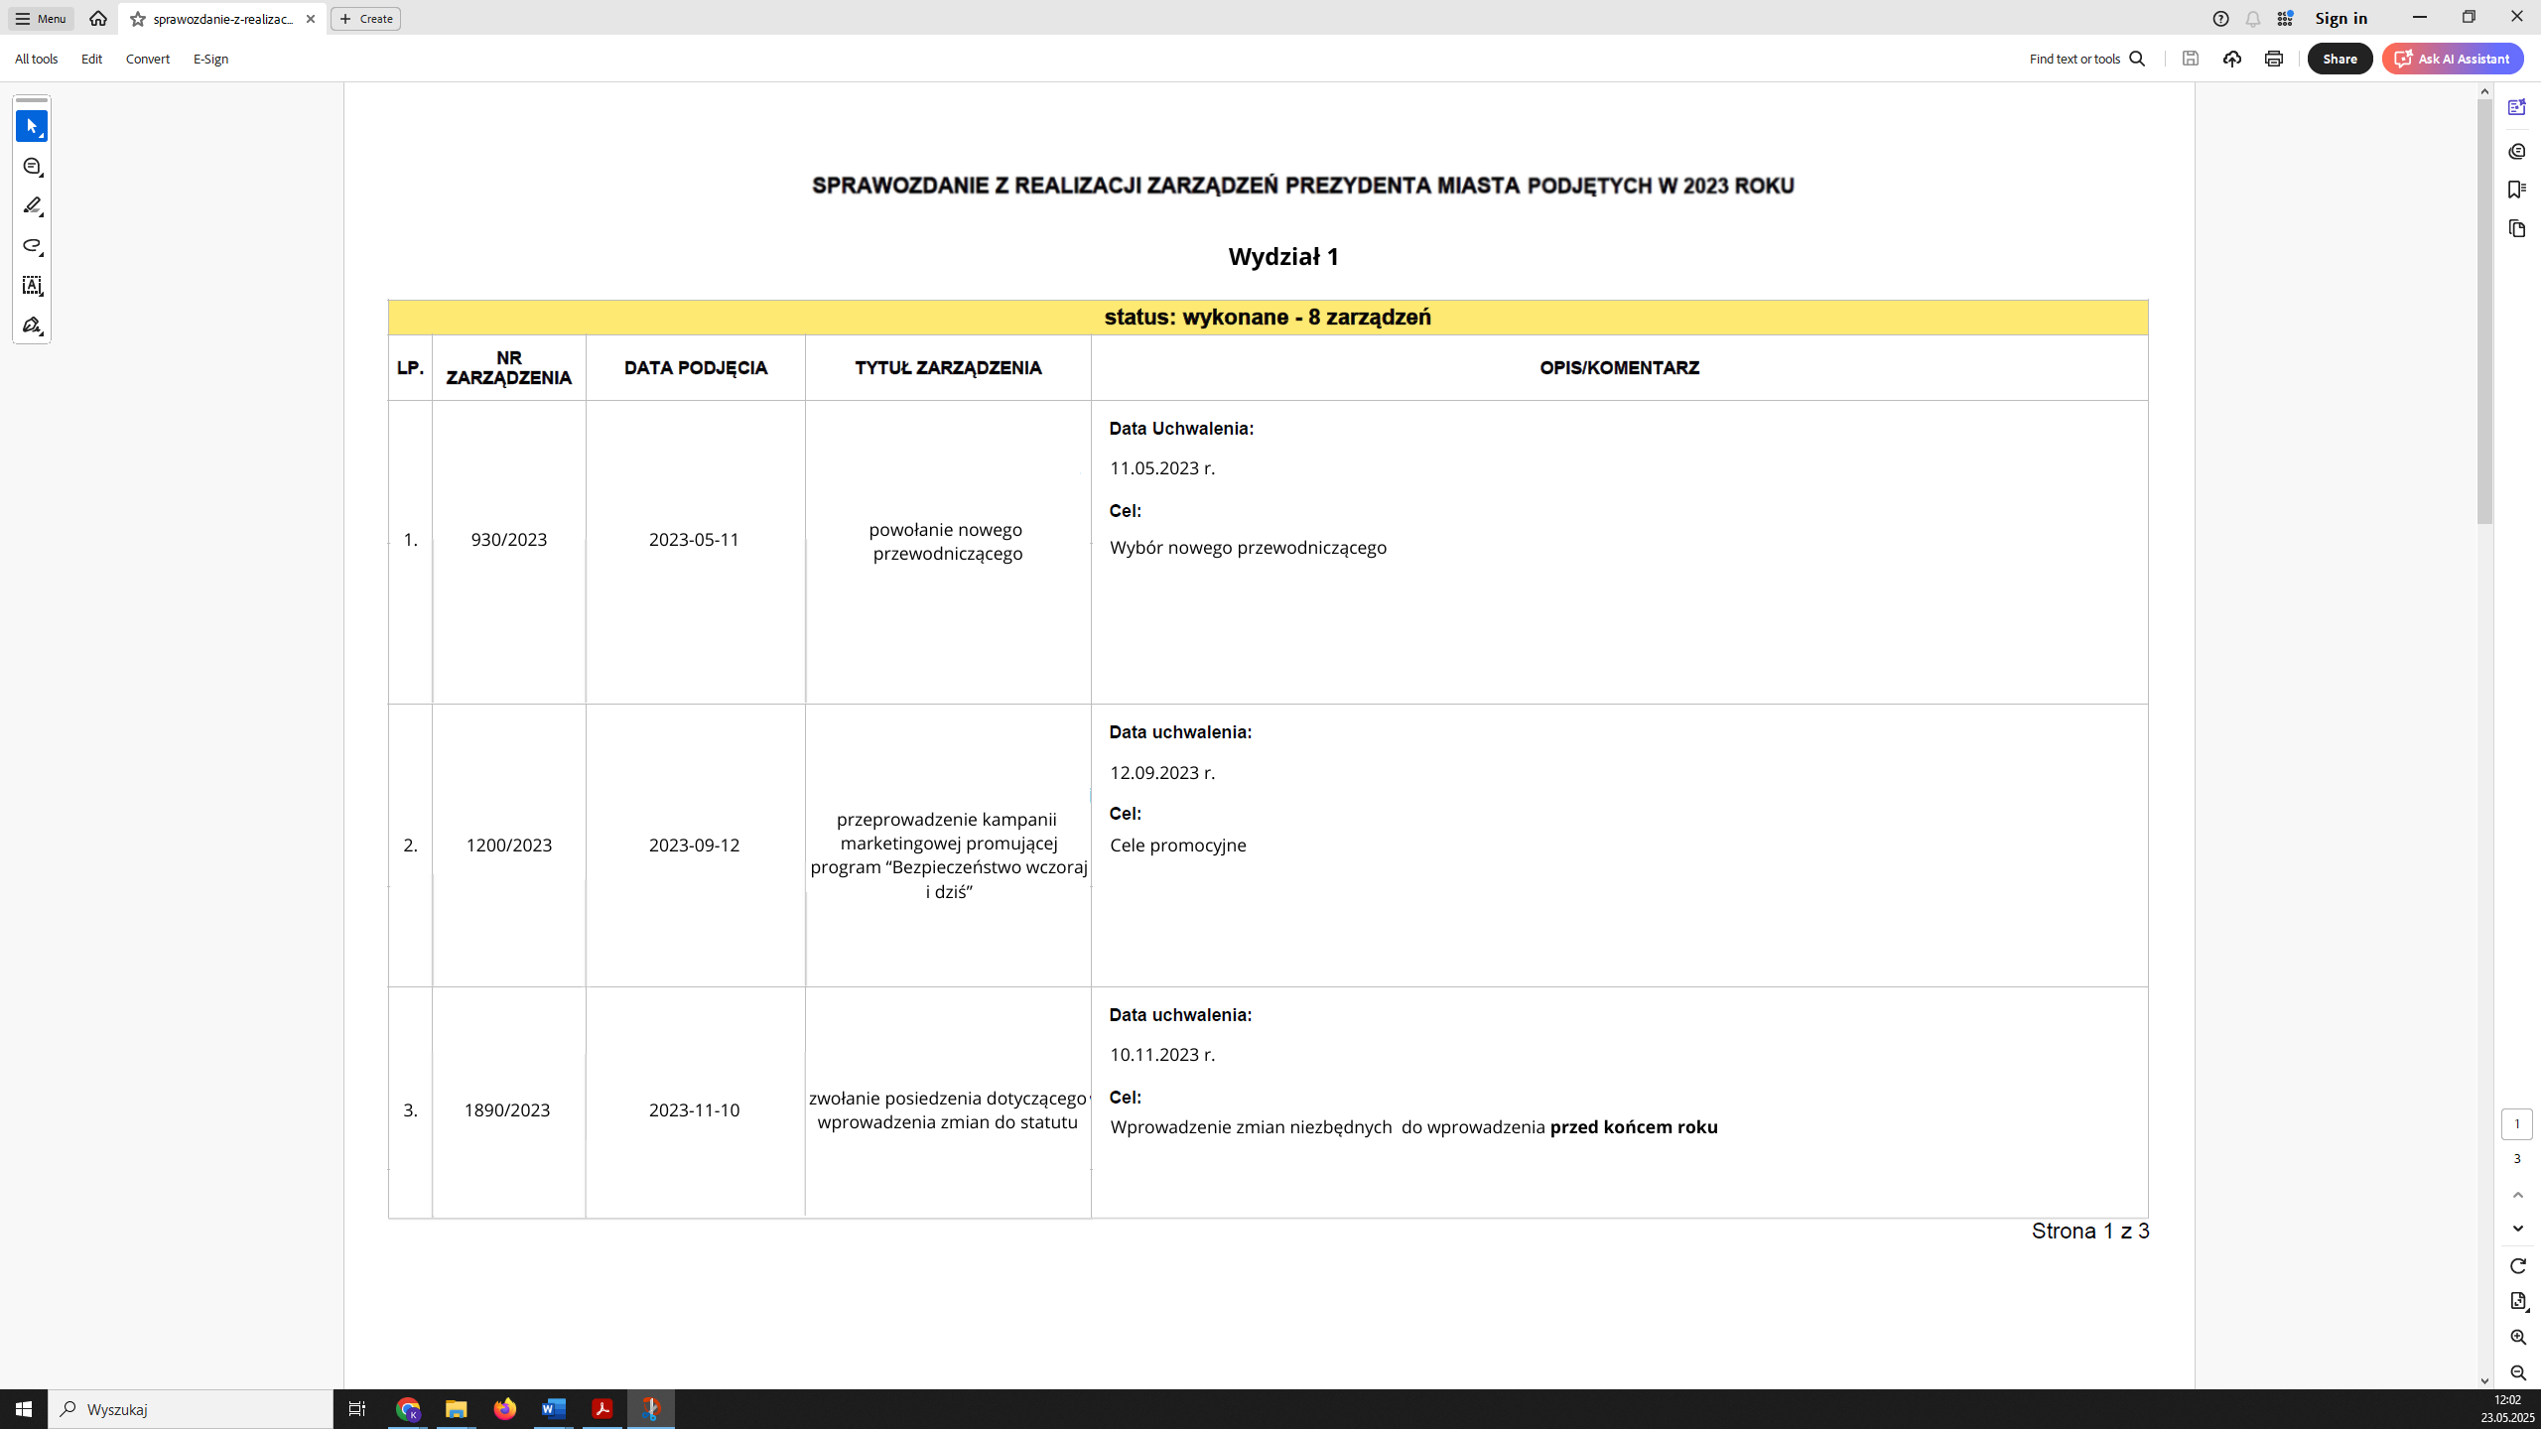Click the Zoom in magnifier icon

pos(2517,1337)
